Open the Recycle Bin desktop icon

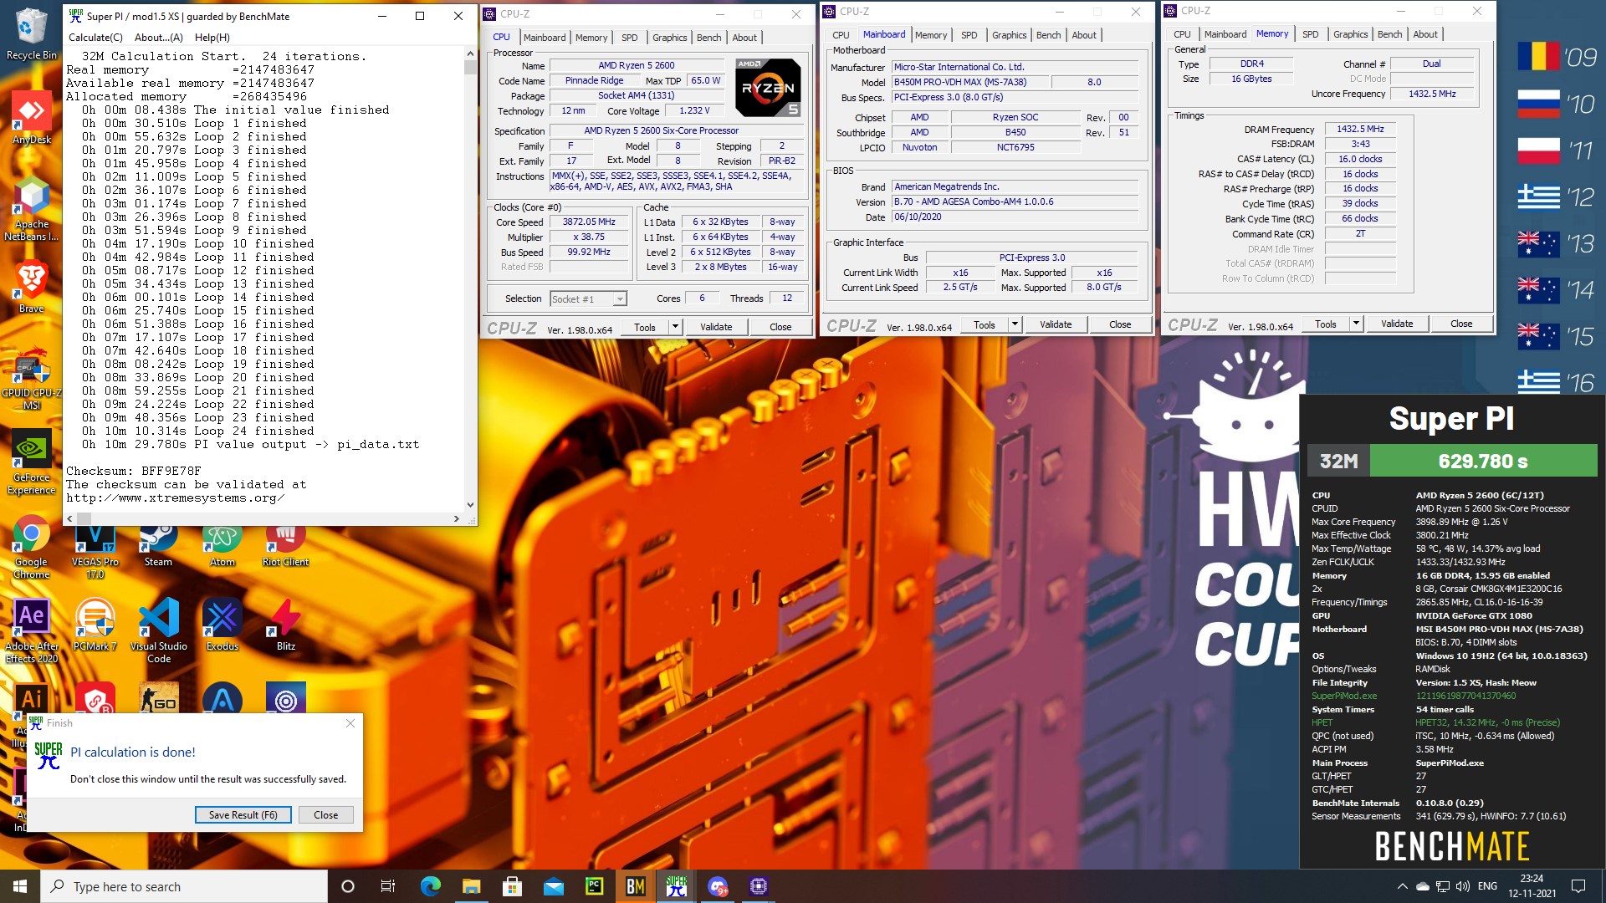point(31,33)
